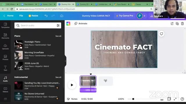Screen dimensions: 186x104
Task: Adjust the zoom slider handle
Action: pyautogui.click(x=133, y=99)
